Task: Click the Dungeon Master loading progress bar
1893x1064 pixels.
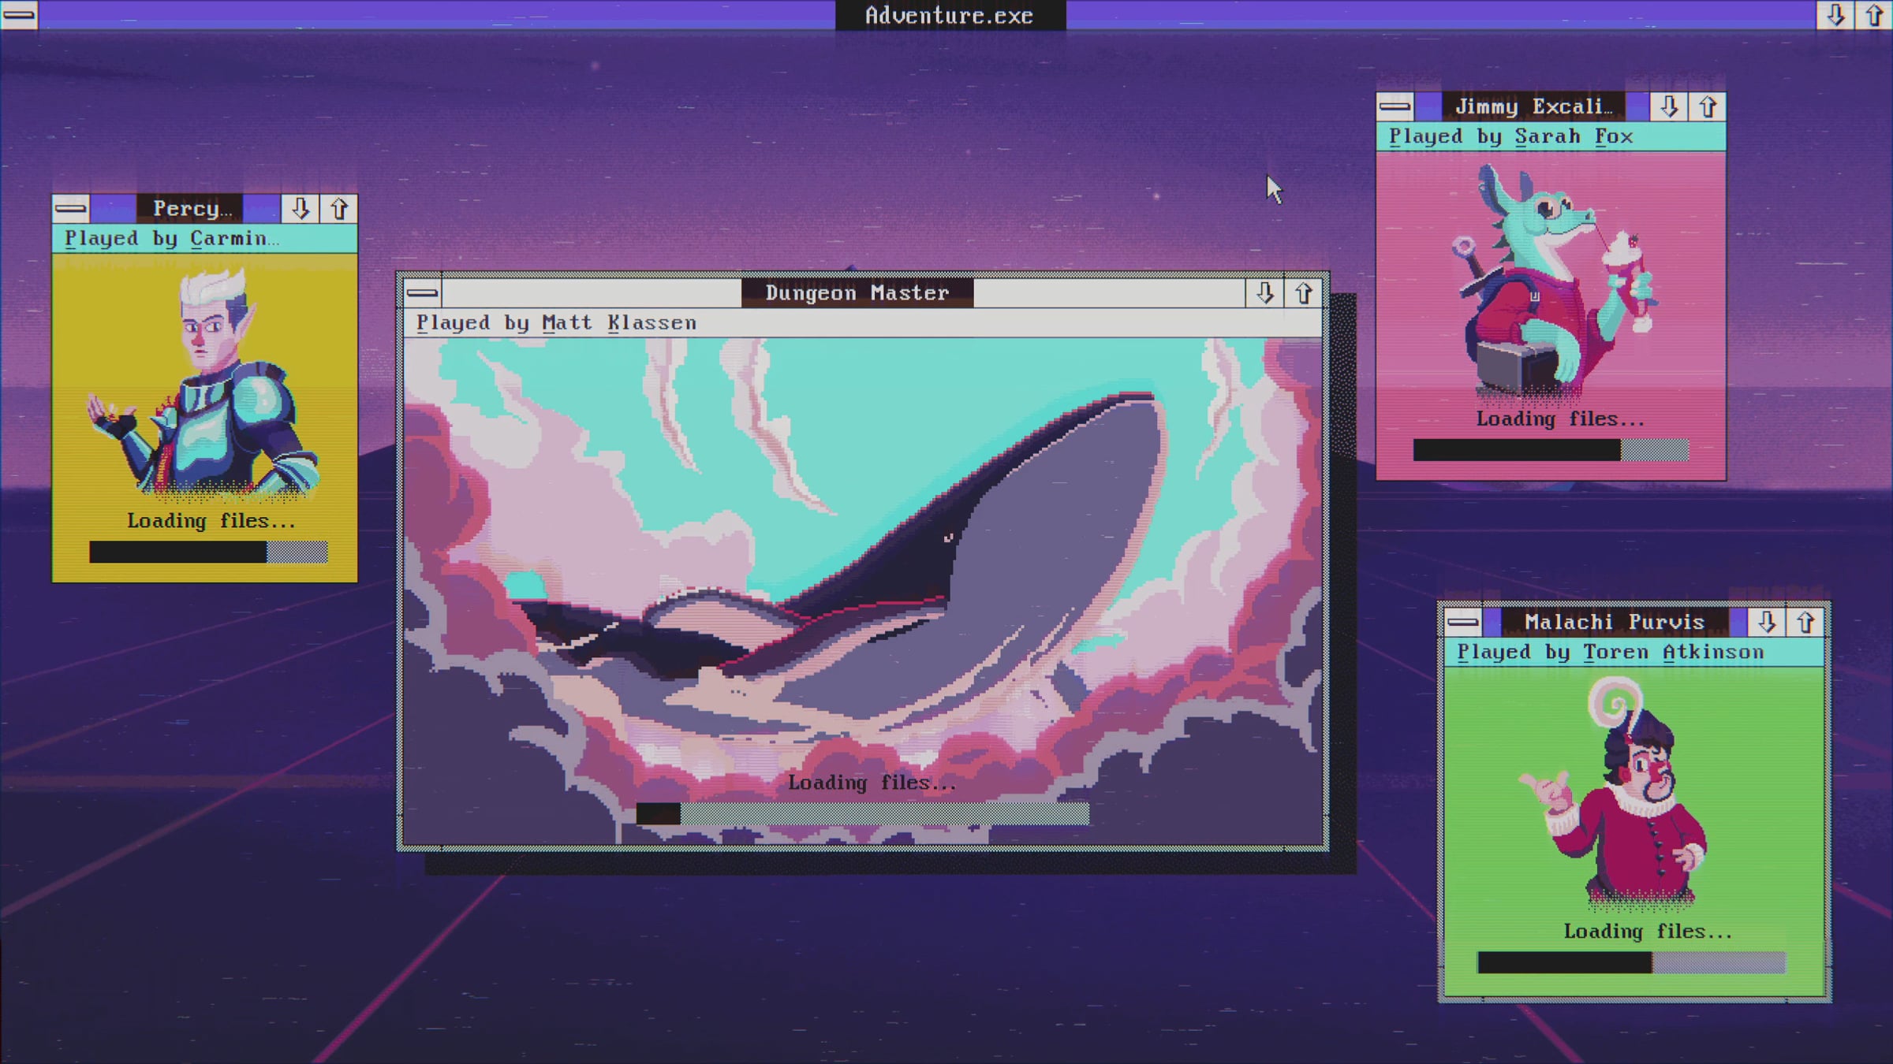Action: click(862, 813)
